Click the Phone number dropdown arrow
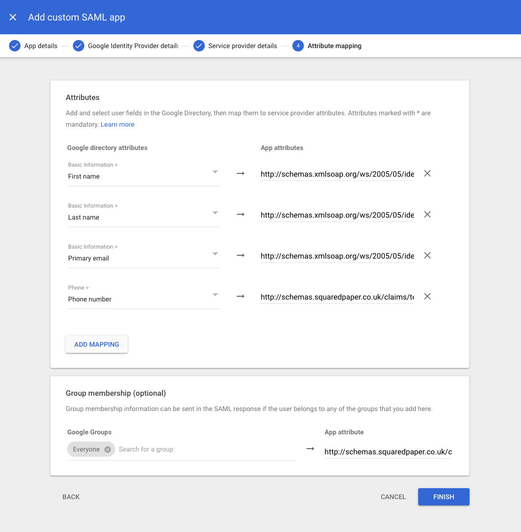 pos(215,295)
